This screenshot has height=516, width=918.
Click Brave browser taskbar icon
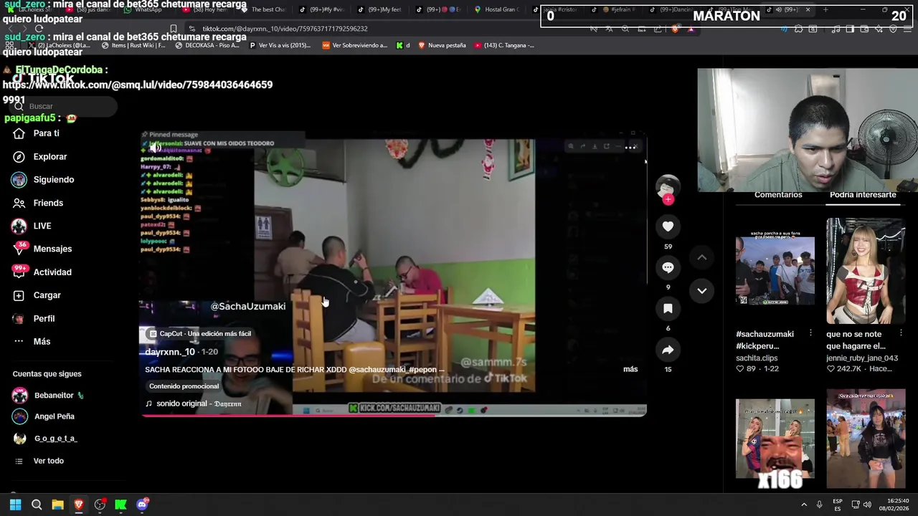[x=79, y=505]
